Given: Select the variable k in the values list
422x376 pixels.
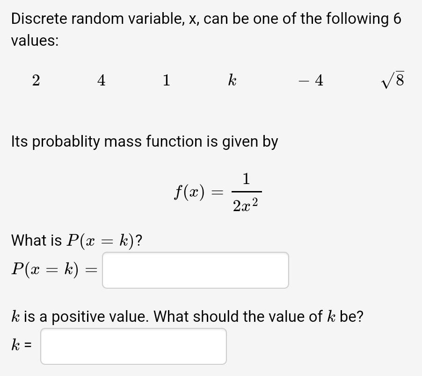Looking at the screenshot, I should click(x=232, y=80).
